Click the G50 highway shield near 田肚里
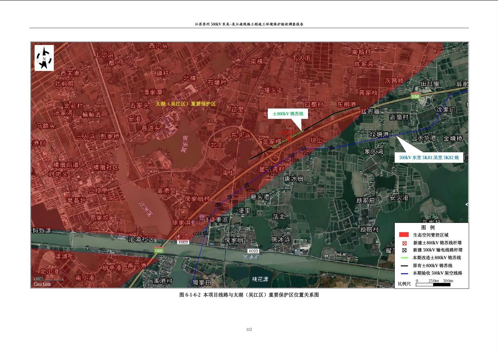 point(415,97)
